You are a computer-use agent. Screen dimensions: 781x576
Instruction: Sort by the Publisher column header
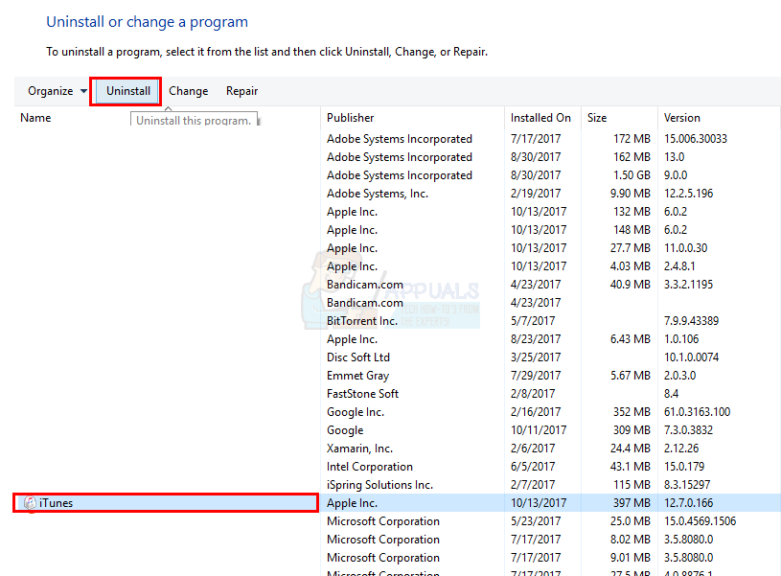[350, 118]
